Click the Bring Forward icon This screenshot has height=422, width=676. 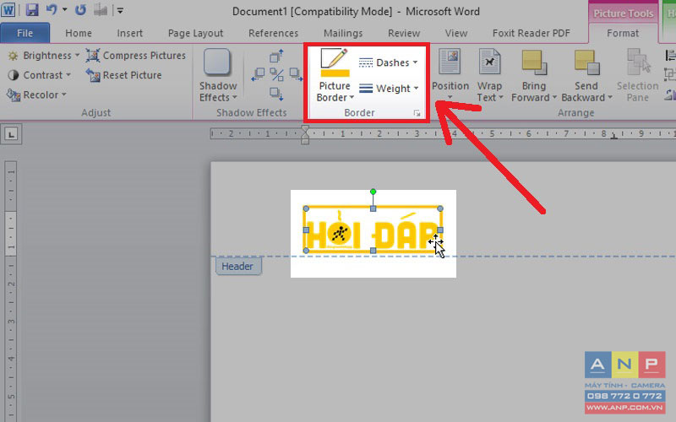(x=534, y=62)
